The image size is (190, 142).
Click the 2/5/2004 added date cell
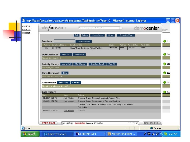pos(132,48)
